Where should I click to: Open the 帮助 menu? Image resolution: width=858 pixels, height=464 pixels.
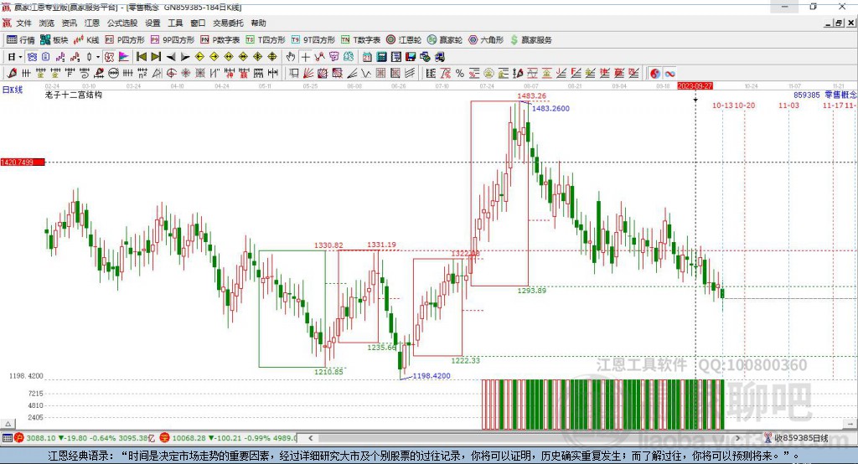point(258,23)
